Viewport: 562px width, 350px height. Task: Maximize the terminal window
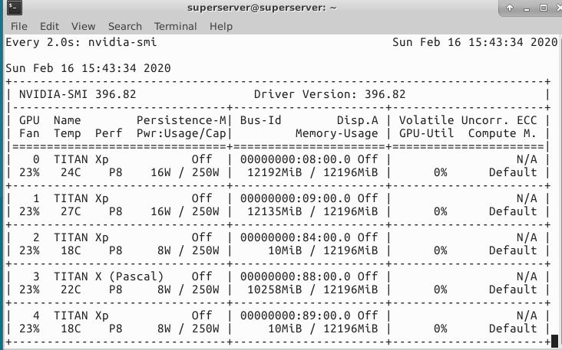(x=544, y=8)
